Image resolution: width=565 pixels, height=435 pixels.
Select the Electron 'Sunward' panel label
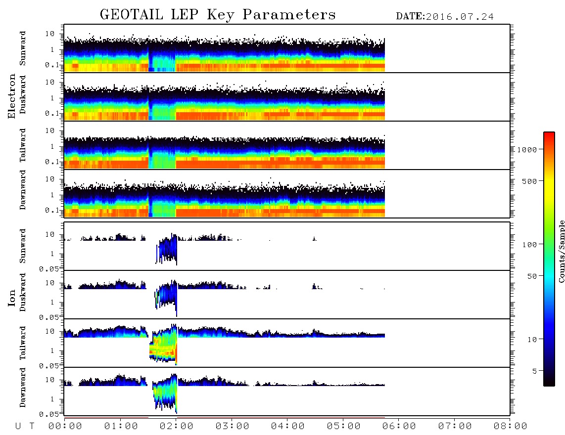pos(23,48)
